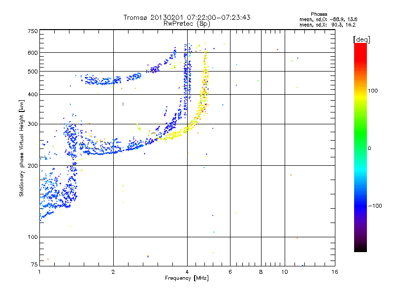Image resolution: width=394 pixels, height=296 pixels.
Task: Select the 'RwPretec (8p)' subtitle text
Action: (187, 24)
